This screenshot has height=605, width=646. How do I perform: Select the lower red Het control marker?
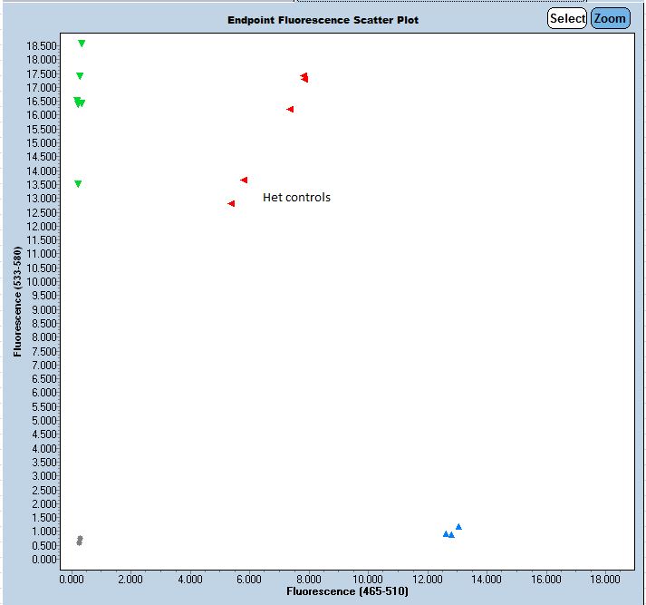coord(231,204)
